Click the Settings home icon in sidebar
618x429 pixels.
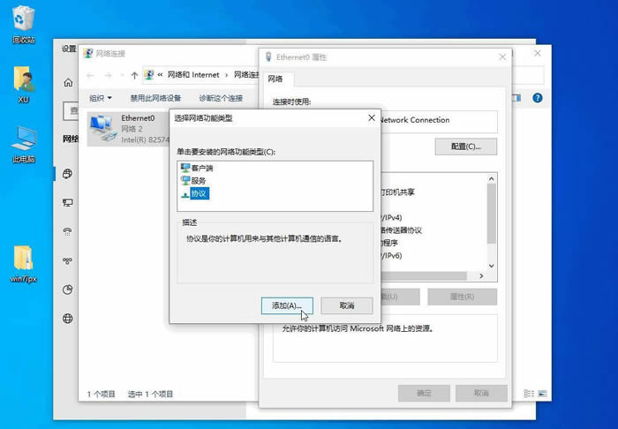point(68,82)
